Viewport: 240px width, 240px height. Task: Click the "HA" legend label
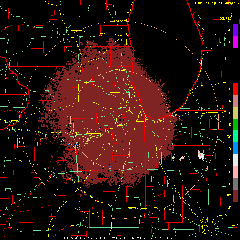tap(229, 89)
